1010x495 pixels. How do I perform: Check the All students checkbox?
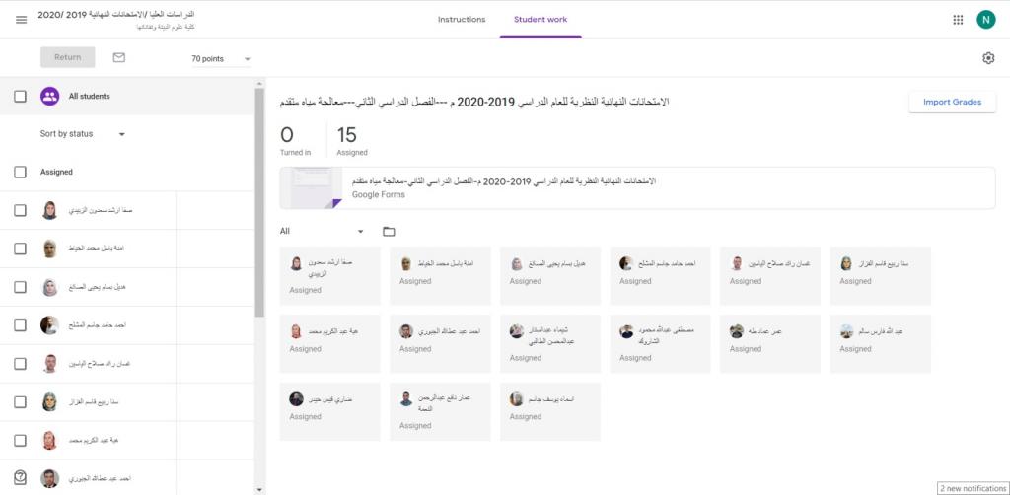pos(21,97)
